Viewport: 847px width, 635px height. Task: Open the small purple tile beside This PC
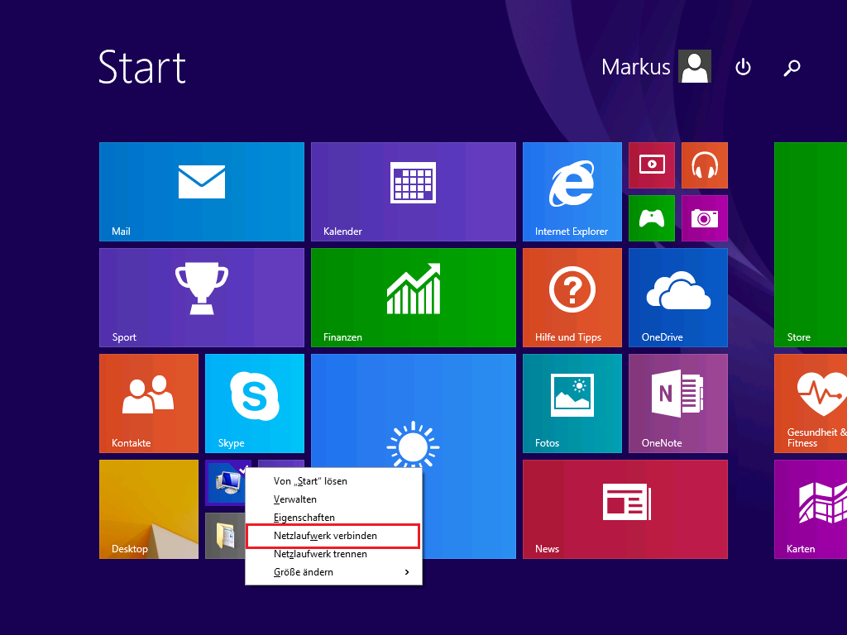pyautogui.click(x=281, y=465)
